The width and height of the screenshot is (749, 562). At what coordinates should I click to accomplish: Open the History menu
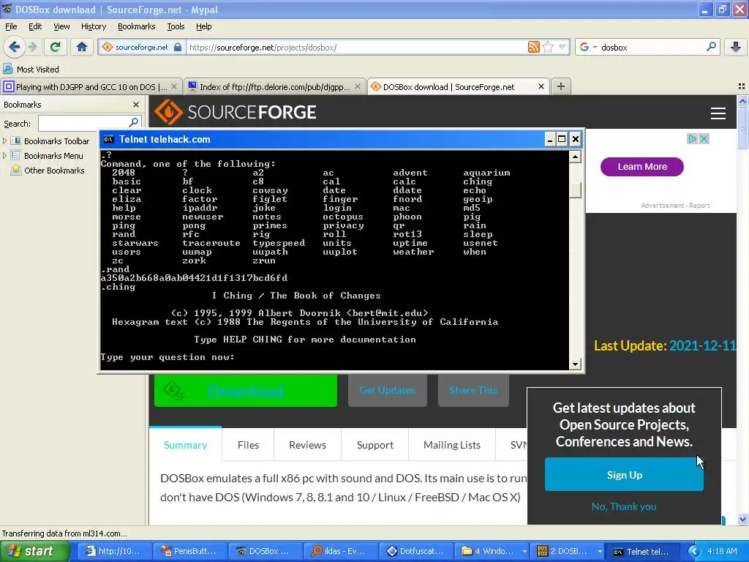[93, 26]
